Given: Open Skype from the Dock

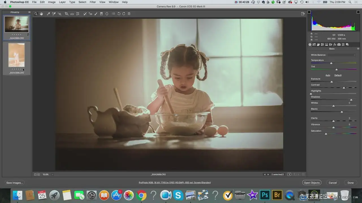Looking at the screenshot, I should tap(178, 195).
